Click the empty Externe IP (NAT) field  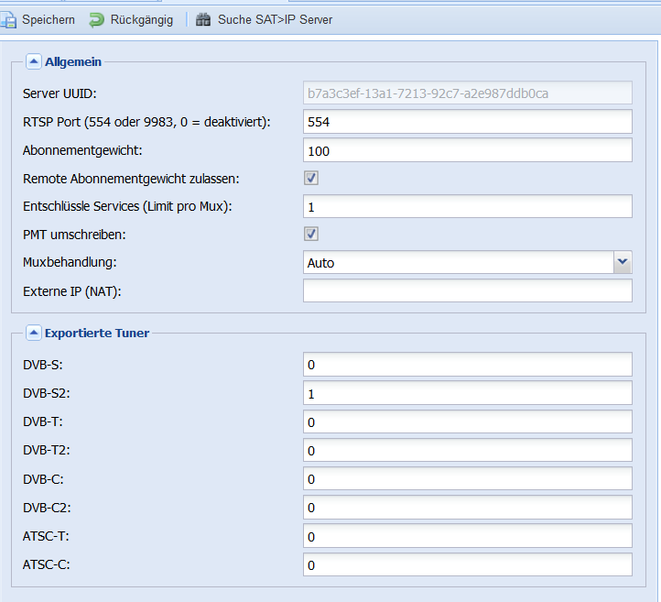point(468,290)
